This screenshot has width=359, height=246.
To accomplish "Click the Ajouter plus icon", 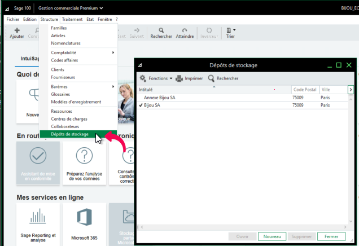I will click(16, 30).
